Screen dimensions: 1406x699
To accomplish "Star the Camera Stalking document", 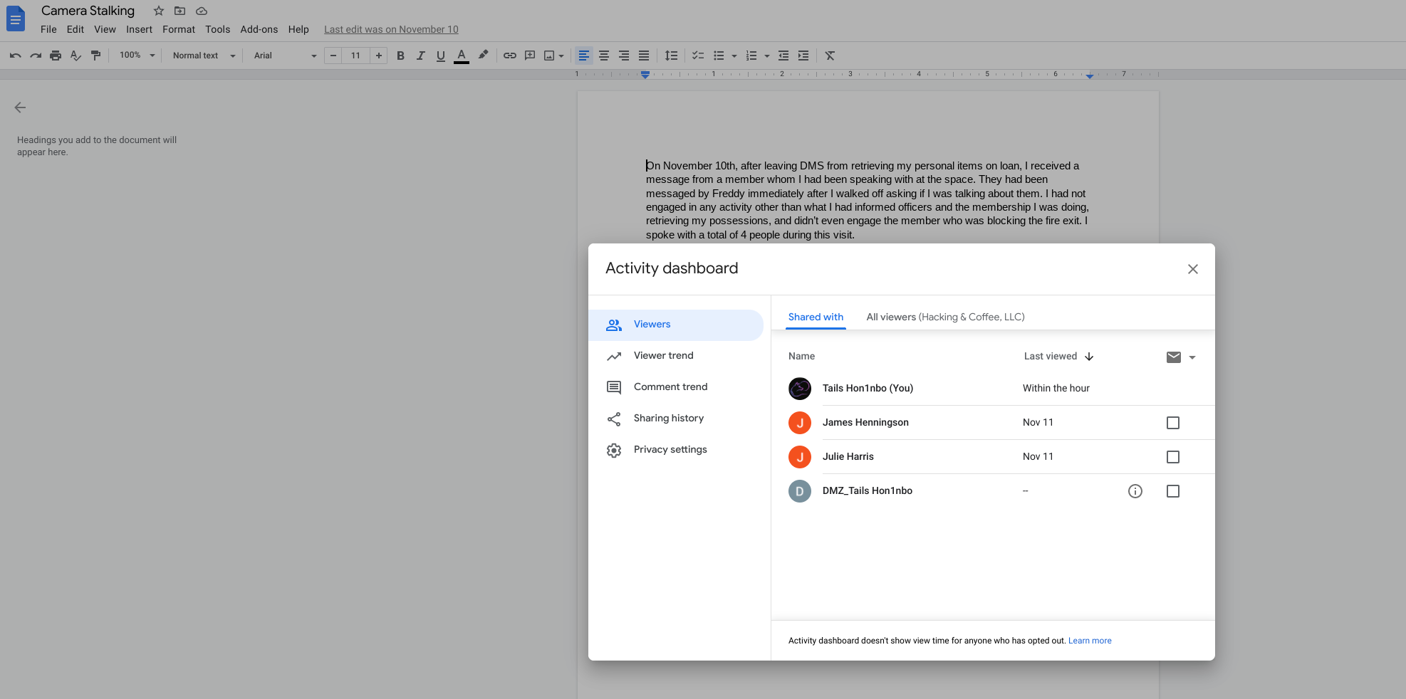I will pyautogui.click(x=159, y=11).
